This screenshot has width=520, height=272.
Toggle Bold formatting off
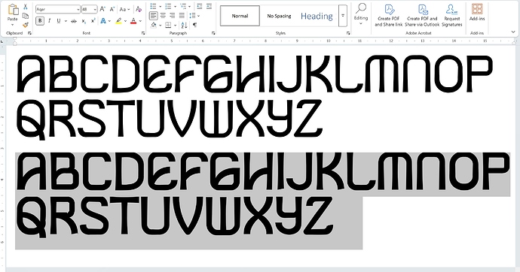point(40,21)
